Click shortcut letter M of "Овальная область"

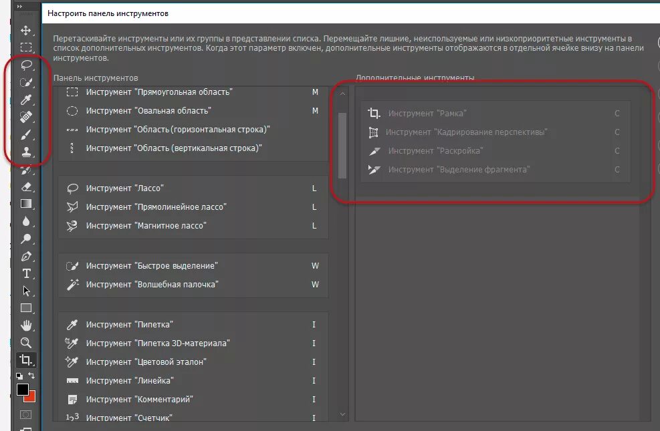[x=315, y=111]
